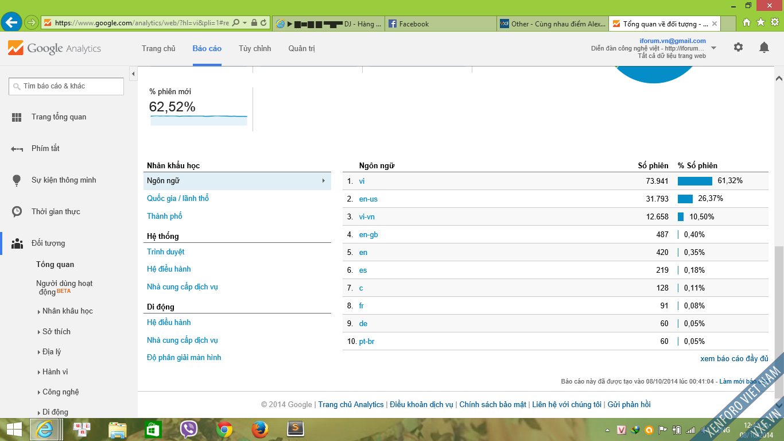The image size is (784, 441).
Task: Open the vi-vn language row link
Action: [367, 217]
